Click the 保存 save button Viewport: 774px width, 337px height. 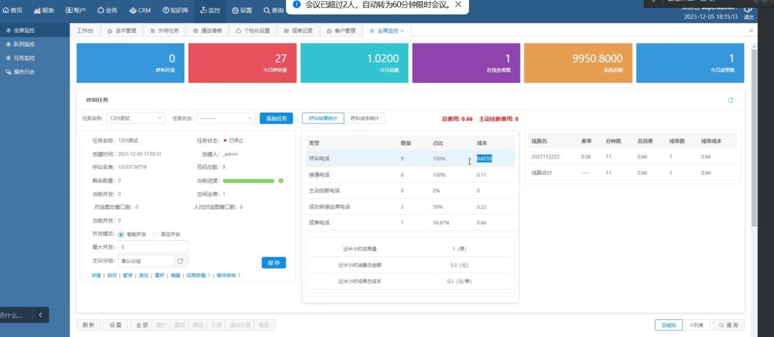click(x=273, y=263)
